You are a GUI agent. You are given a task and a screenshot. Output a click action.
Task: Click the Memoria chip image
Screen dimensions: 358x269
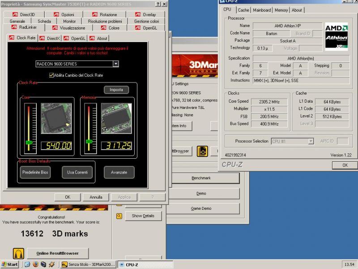click(116, 118)
